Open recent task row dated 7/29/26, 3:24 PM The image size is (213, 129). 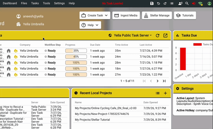(34, 108)
